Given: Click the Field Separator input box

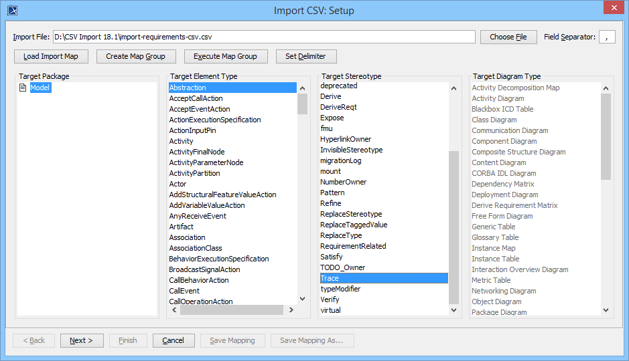Looking at the screenshot, I should (606, 37).
